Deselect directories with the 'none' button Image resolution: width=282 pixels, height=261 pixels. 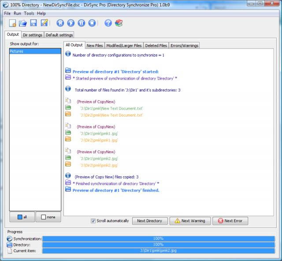tap(48, 217)
